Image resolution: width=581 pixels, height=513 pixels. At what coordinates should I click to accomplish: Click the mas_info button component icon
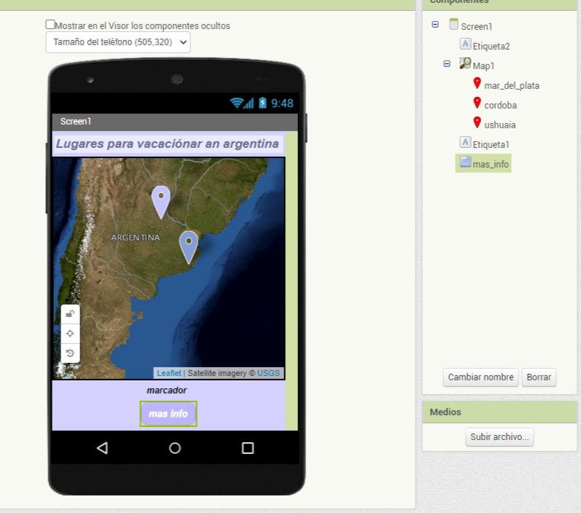465,162
